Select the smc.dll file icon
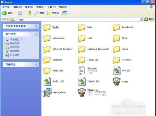Image resolution: width=156 pixels, height=116 pixels. coord(117,71)
